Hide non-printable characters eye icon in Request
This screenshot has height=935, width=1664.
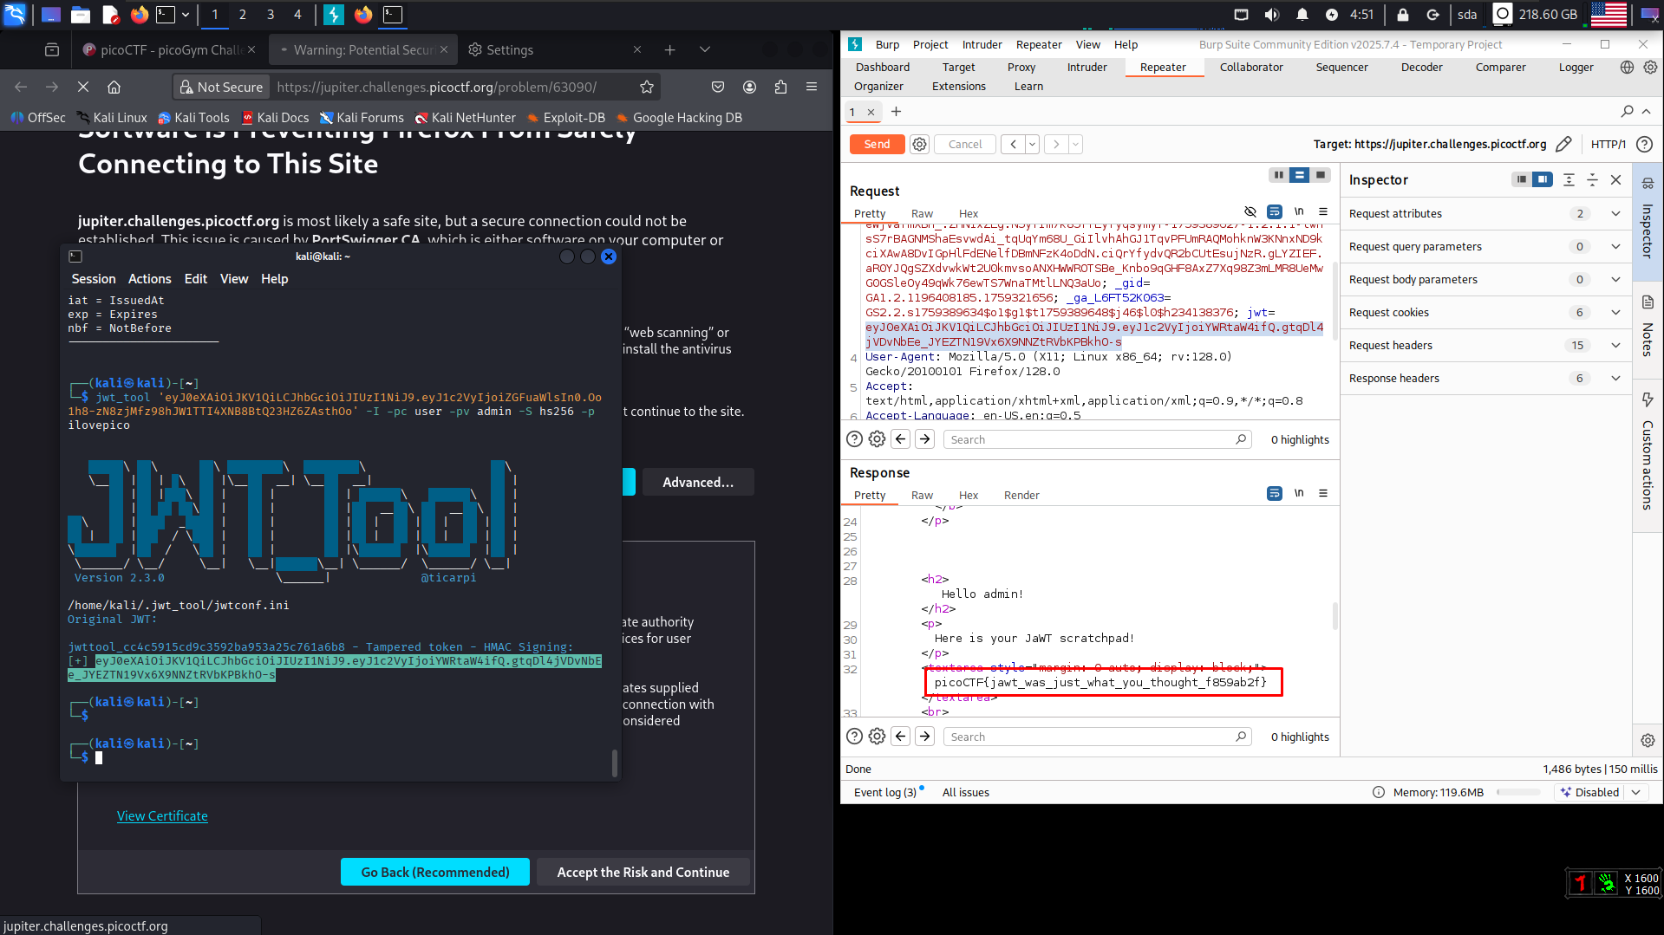pos(1250,211)
